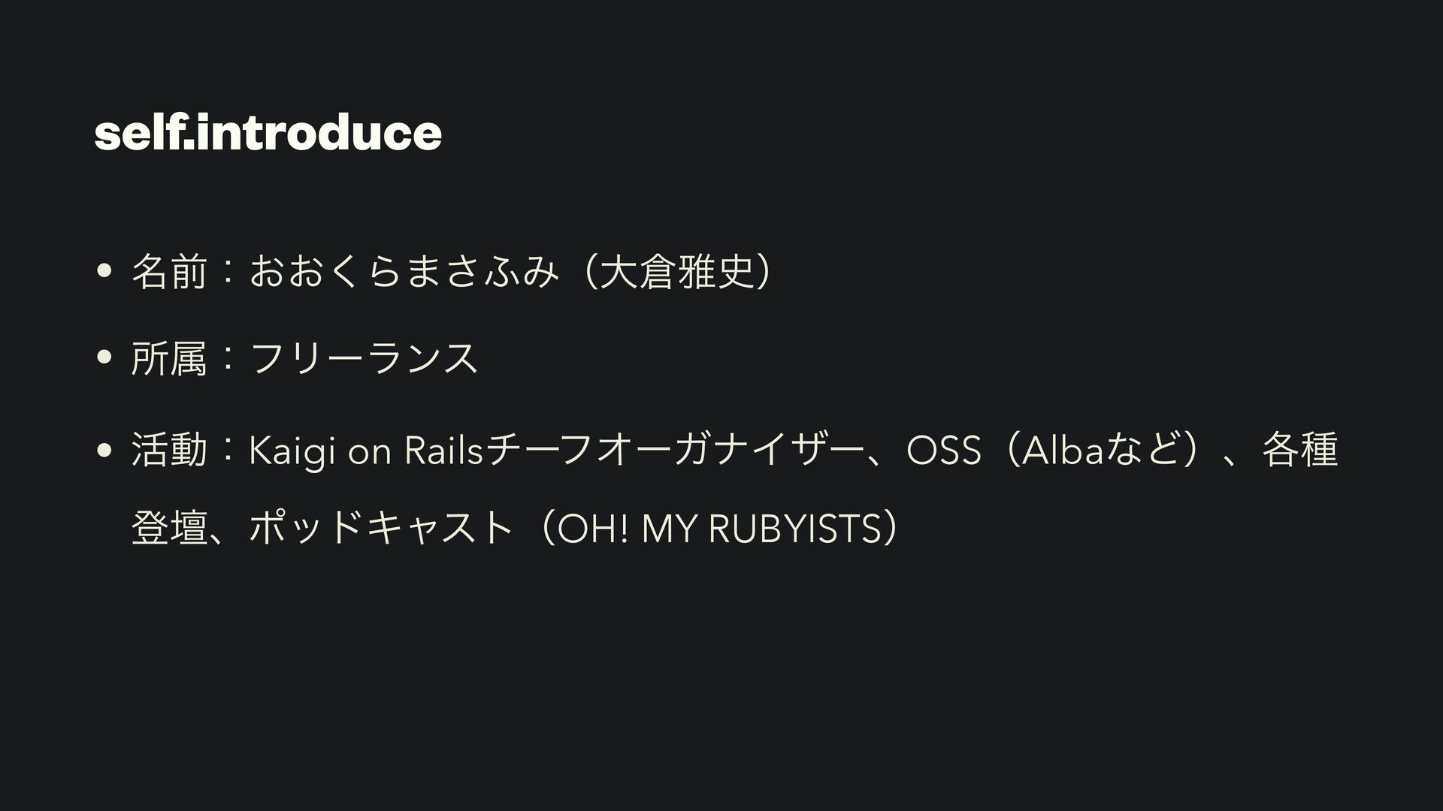Viewport: 1443px width, 811px height.
Task: Click the OSS text
Action: tap(944, 451)
